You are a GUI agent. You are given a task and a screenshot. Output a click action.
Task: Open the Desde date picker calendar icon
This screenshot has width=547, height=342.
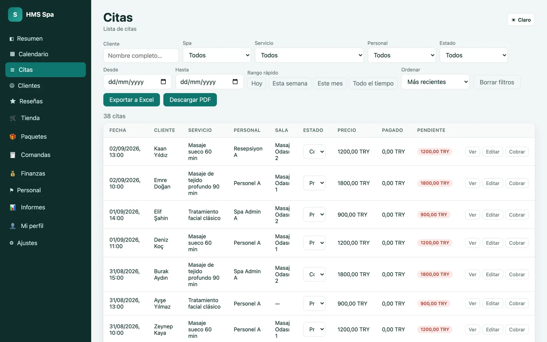(x=163, y=82)
